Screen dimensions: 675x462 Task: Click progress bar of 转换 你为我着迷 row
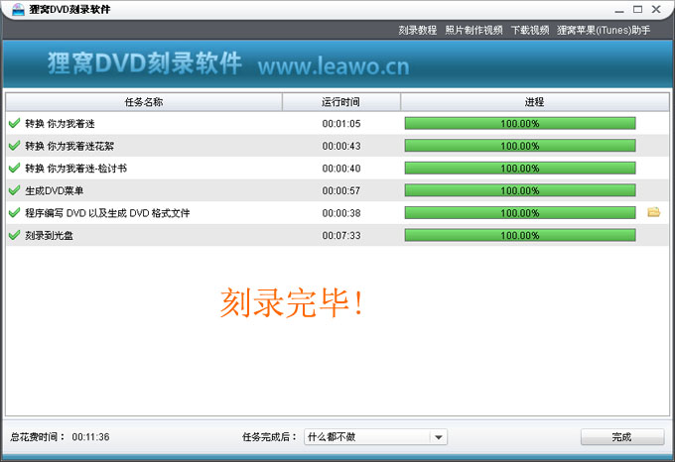520,123
